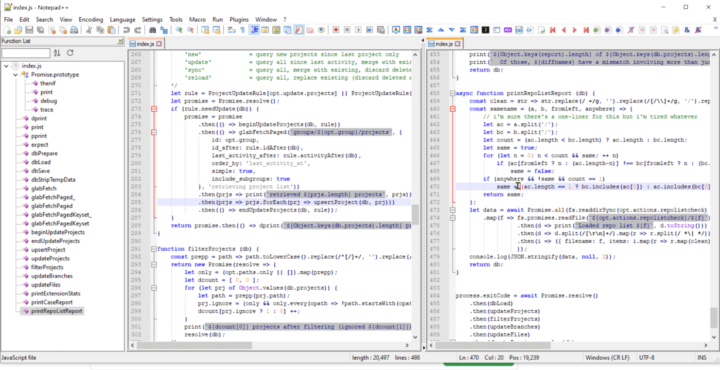Toggle the Function List panel icon
The image size is (720, 370).
pyautogui.click(x=299, y=30)
